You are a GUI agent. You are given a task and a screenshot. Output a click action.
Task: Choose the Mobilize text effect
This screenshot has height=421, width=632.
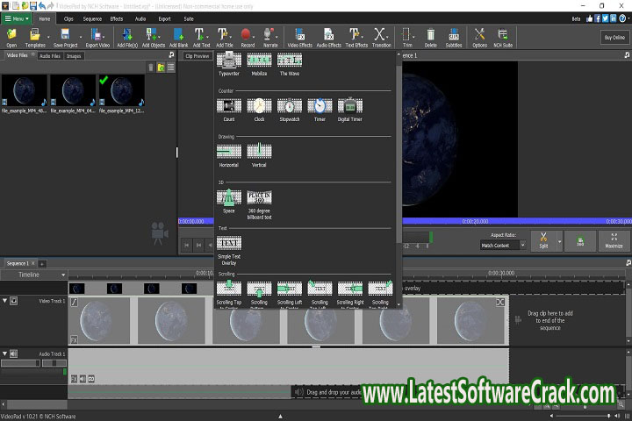(259, 64)
